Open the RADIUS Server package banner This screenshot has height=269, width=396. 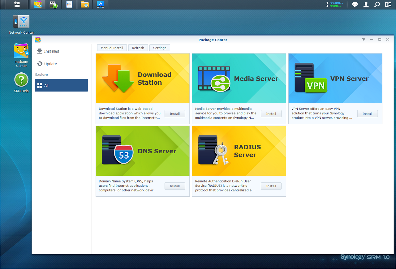(x=239, y=151)
